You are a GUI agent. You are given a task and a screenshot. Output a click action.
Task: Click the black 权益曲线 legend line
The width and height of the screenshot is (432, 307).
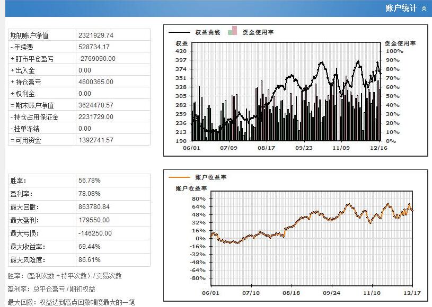[x=179, y=32]
